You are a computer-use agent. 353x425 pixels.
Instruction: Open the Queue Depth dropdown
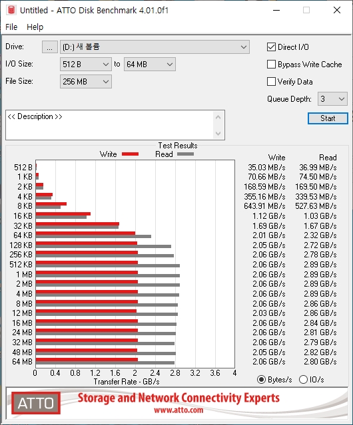(x=332, y=99)
